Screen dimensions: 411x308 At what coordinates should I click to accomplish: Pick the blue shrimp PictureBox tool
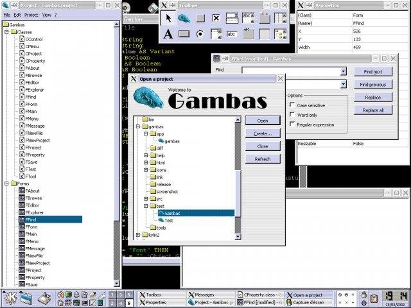click(184, 19)
